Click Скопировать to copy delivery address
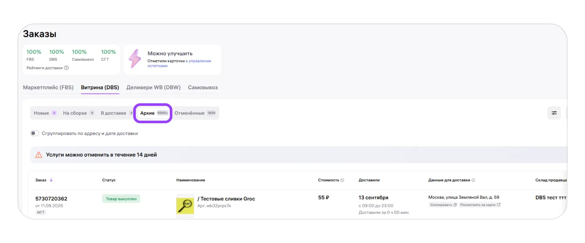This screenshot has height=243, width=585. tap(443, 205)
